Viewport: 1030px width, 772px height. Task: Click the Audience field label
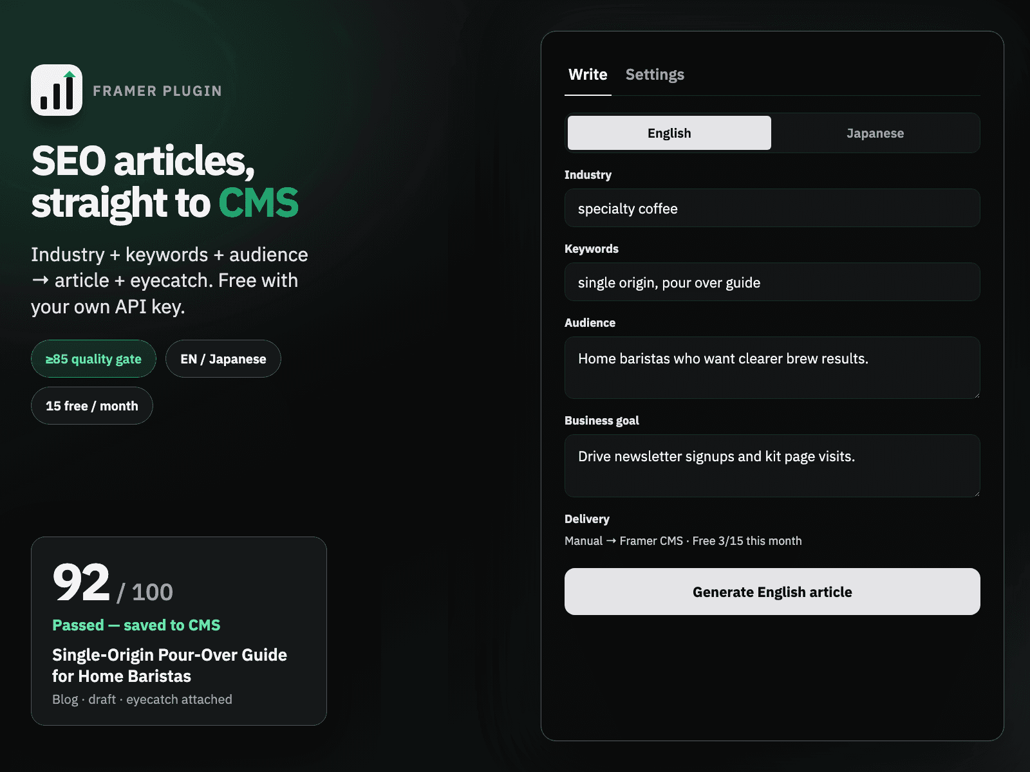point(590,323)
